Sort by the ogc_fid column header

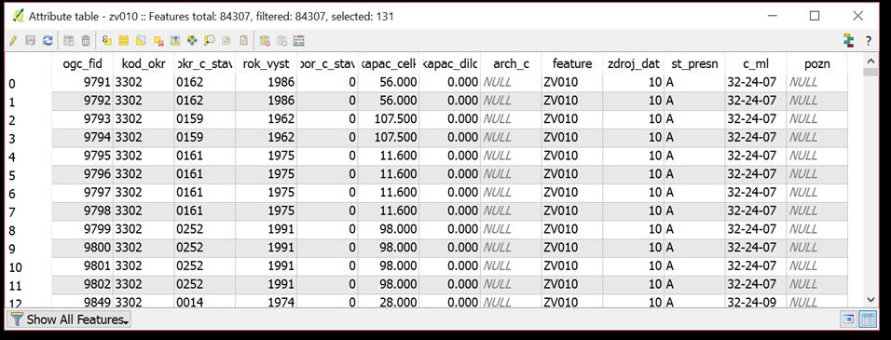coord(82,63)
